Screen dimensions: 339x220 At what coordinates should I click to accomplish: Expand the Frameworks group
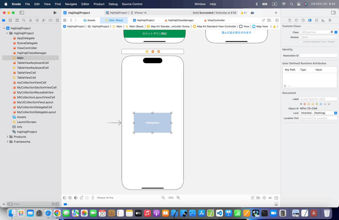(x=7, y=142)
